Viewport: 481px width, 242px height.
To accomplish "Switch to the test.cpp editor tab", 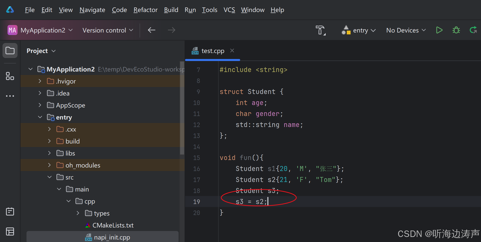I will pos(213,51).
